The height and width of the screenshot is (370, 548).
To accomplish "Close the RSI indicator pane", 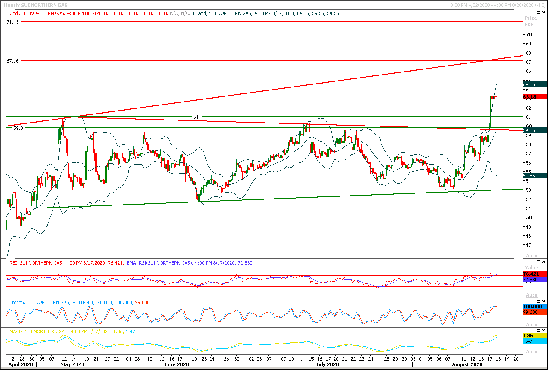I will (543, 262).
